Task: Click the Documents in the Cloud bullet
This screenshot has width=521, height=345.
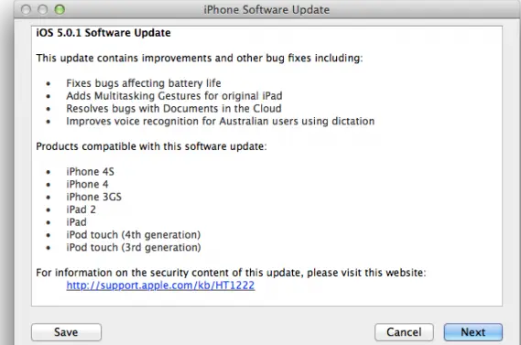Action: [x=174, y=108]
